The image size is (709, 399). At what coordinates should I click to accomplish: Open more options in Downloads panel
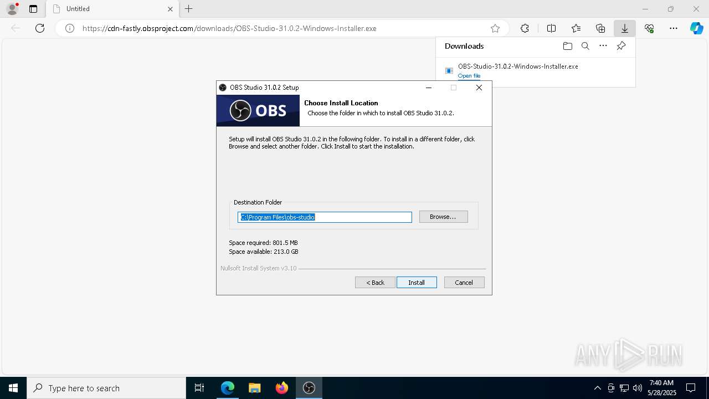[603, 46]
